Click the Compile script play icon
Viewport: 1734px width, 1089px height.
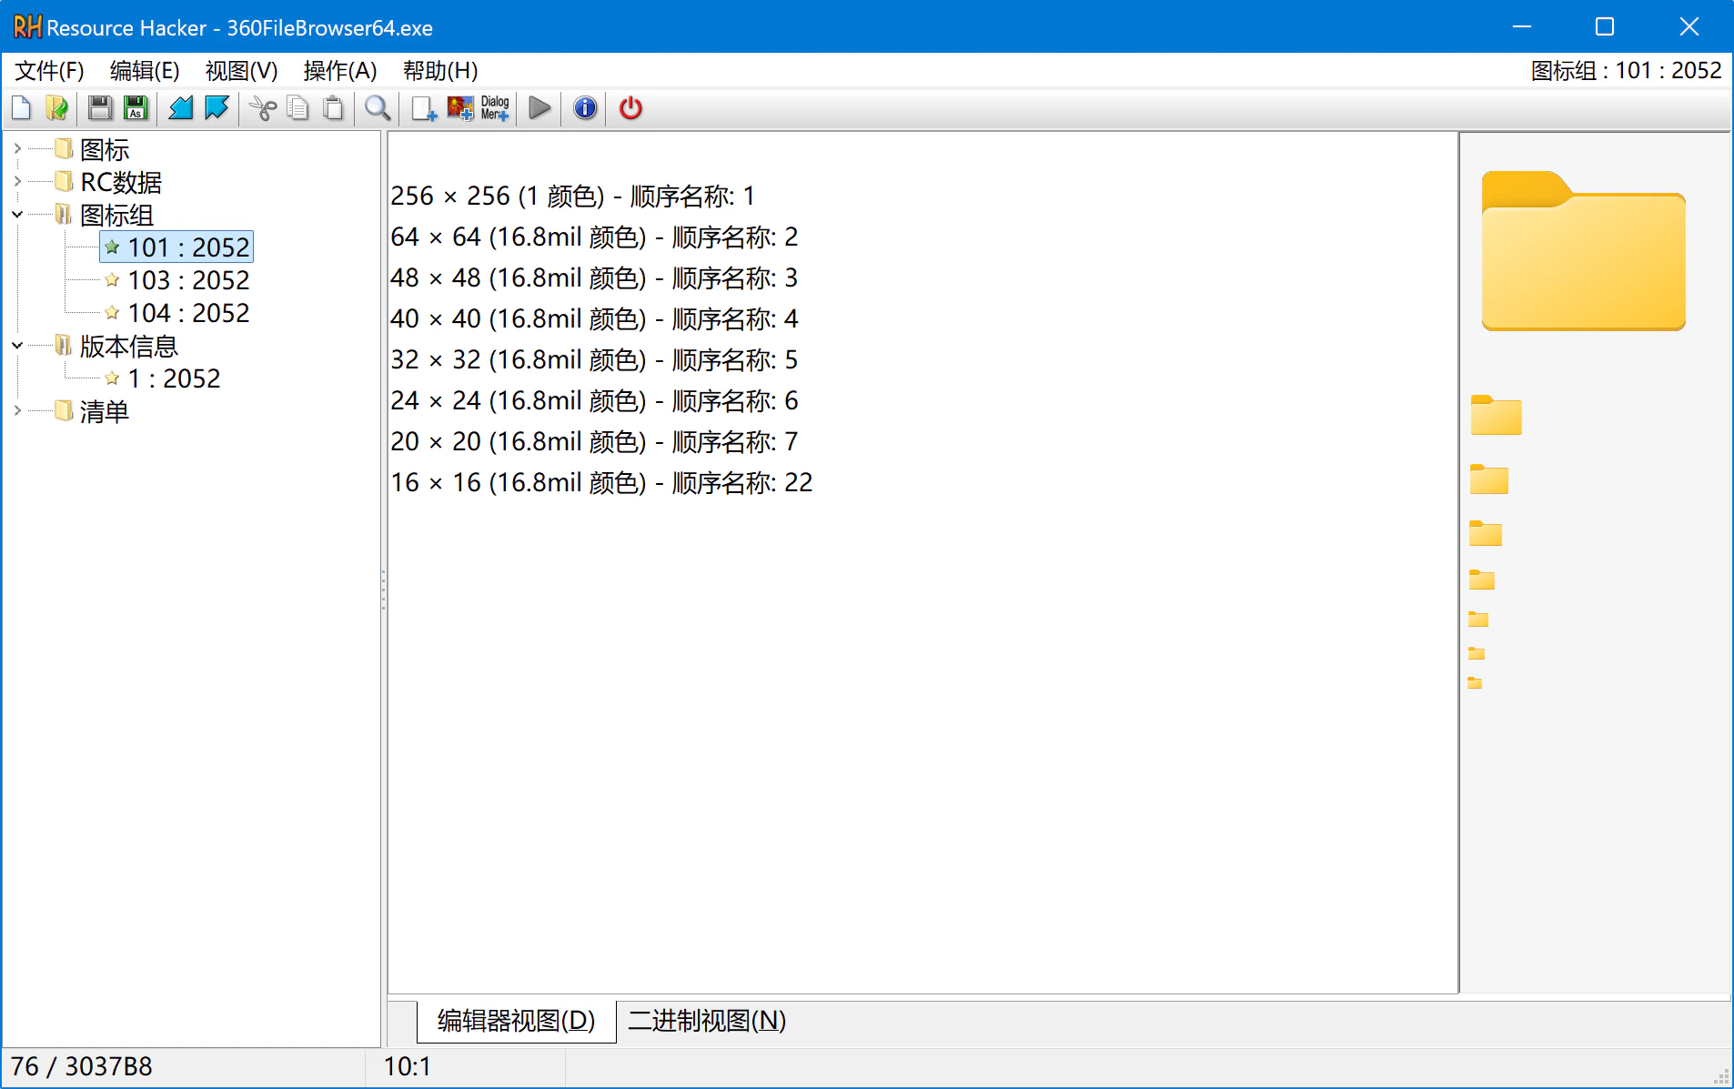[x=539, y=108]
